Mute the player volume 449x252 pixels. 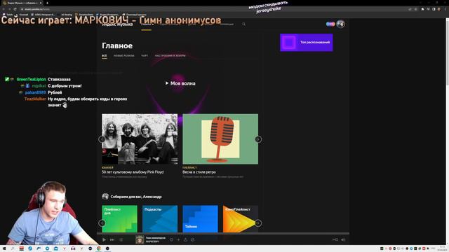(x=343, y=239)
